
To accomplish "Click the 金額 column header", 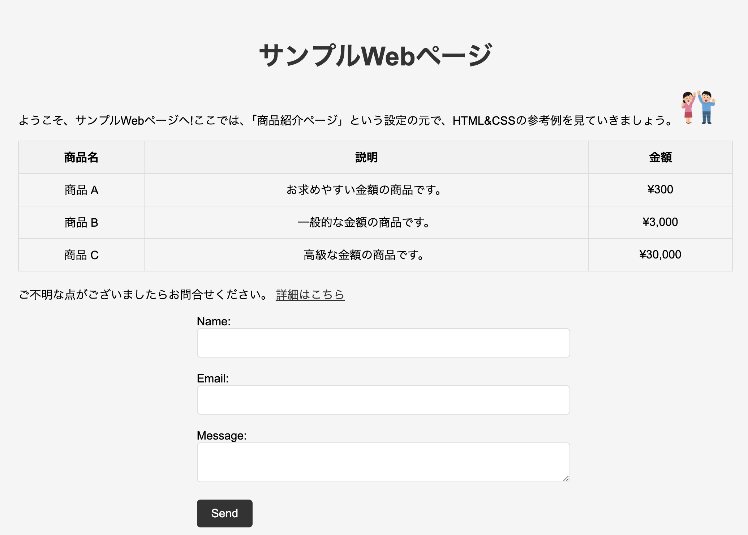I will coord(660,158).
